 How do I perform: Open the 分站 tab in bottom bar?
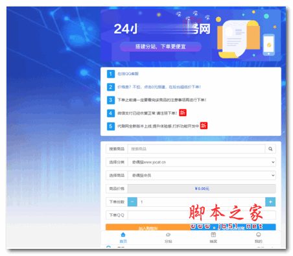[x=169, y=238]
